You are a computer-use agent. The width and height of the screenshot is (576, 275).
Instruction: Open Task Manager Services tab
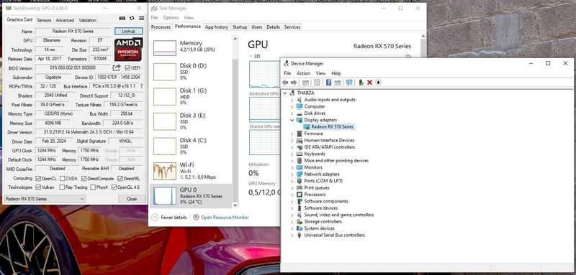(x=292, y=27)
